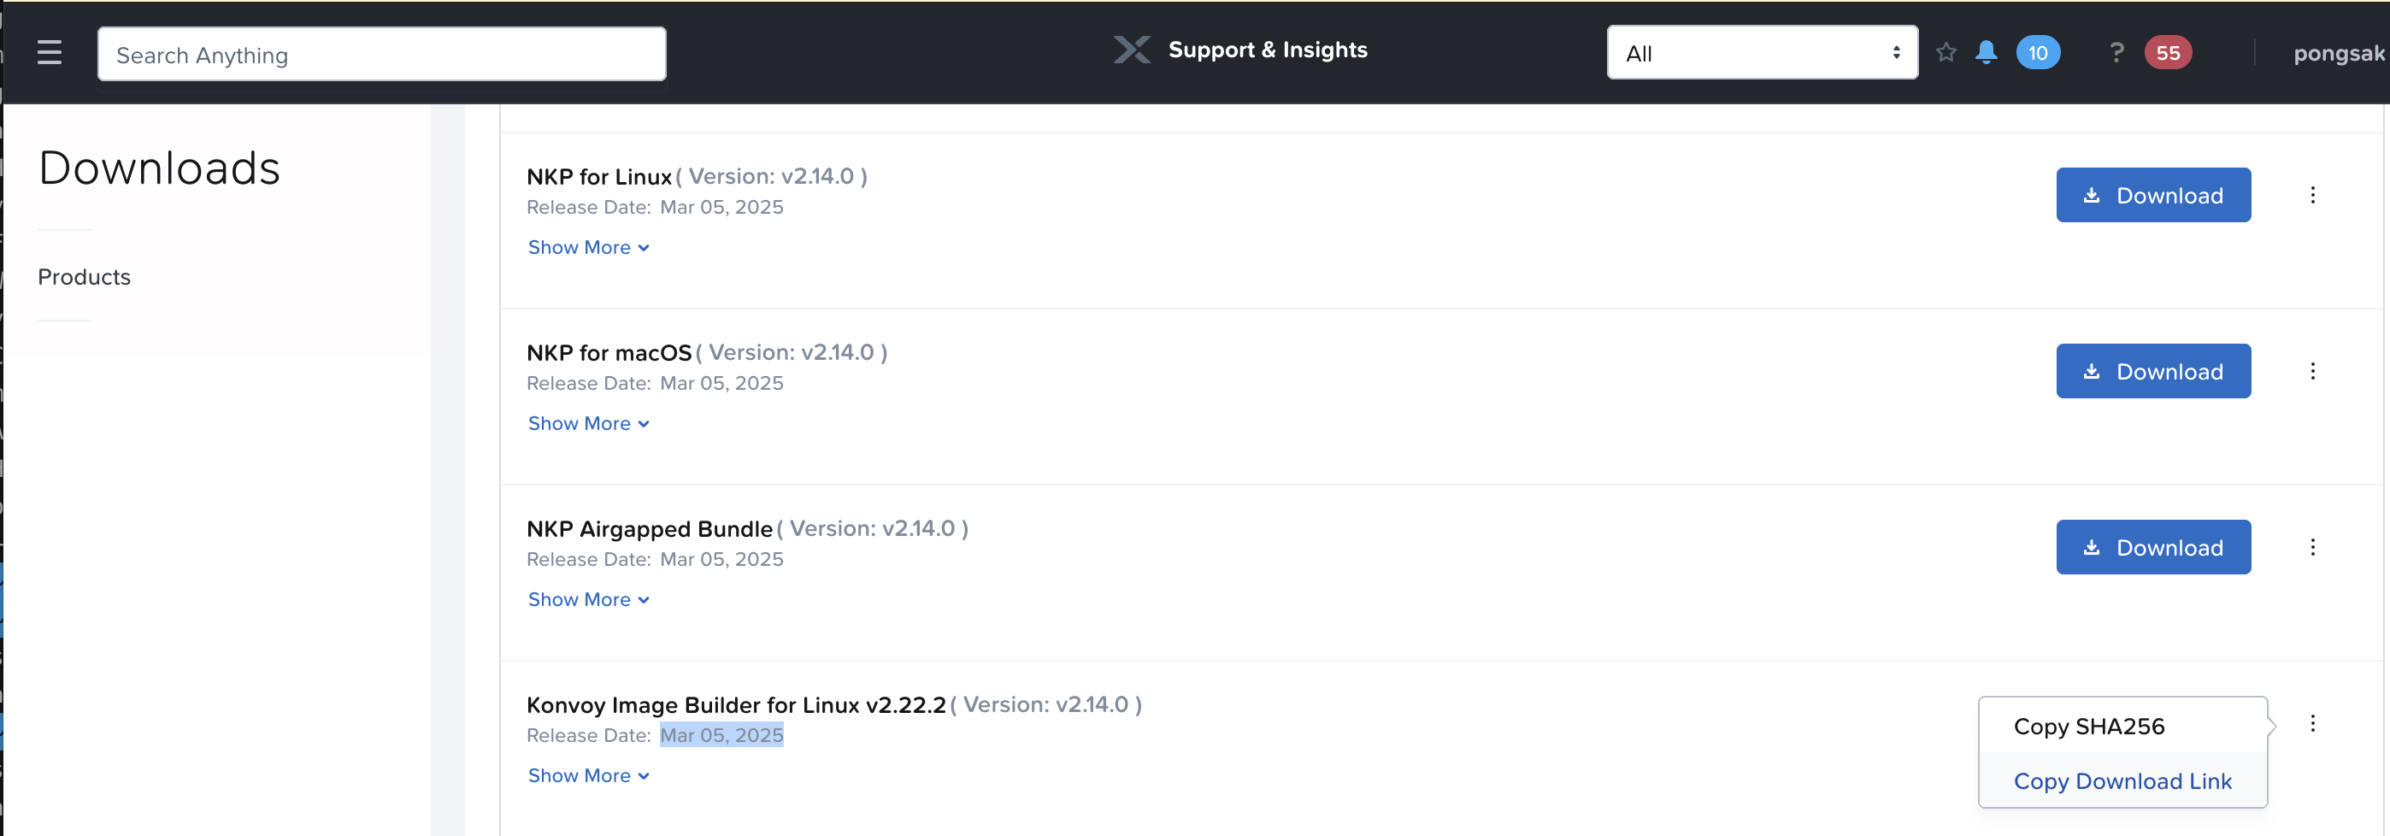Click the Nutanix X logo
This screenshot has height=836, width=2390.
(1132, 50)
